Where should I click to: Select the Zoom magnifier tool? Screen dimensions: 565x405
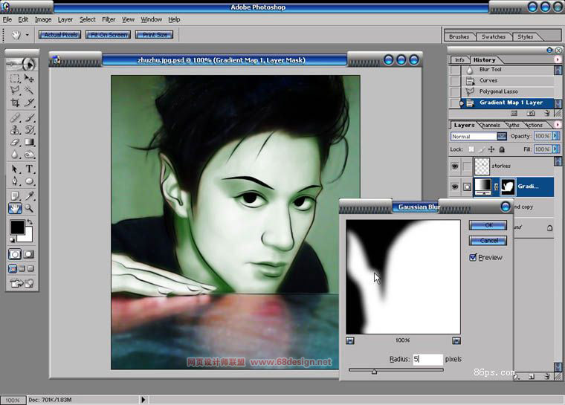click(x=30, y=209)
